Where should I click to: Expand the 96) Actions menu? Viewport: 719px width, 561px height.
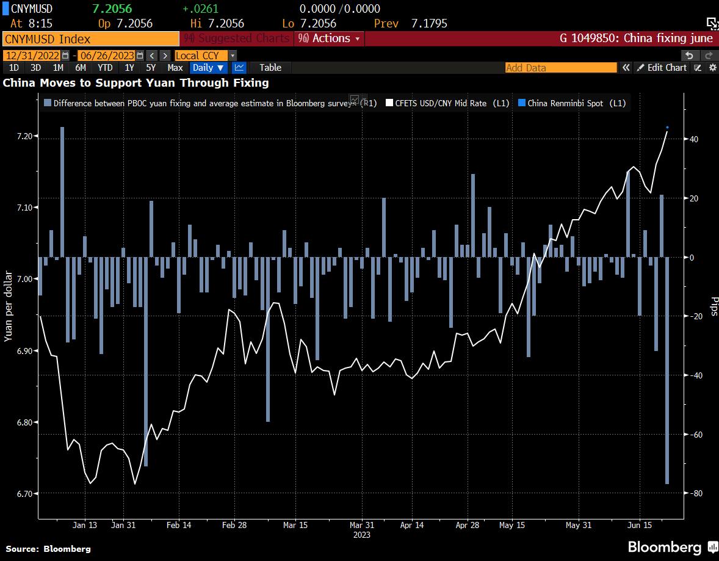click(329, 38)
